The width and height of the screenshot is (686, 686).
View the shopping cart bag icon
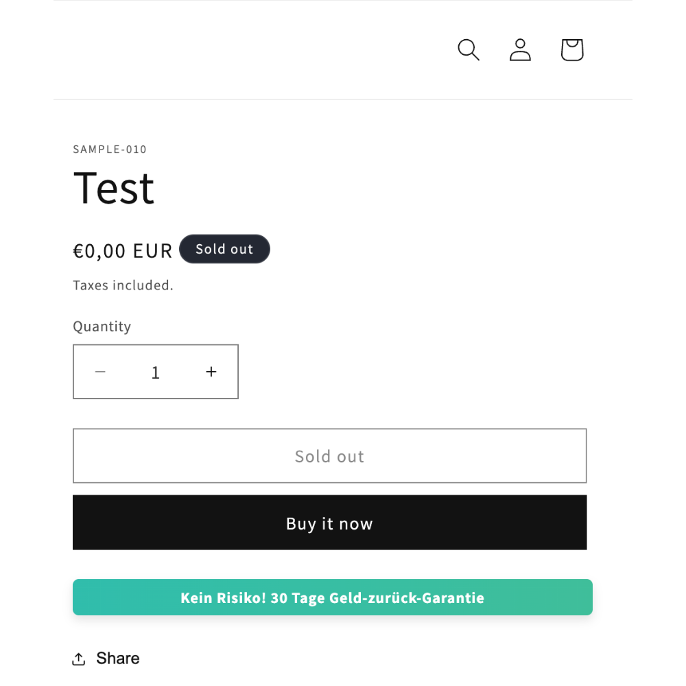tap(572, 49)
